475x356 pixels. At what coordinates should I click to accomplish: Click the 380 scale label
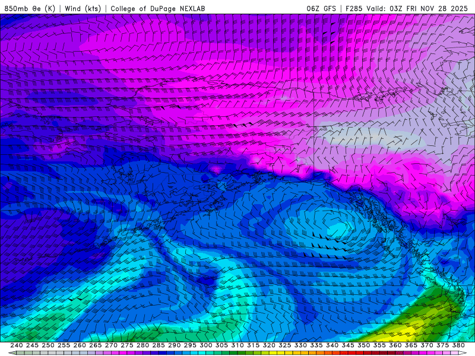[458, 345]
